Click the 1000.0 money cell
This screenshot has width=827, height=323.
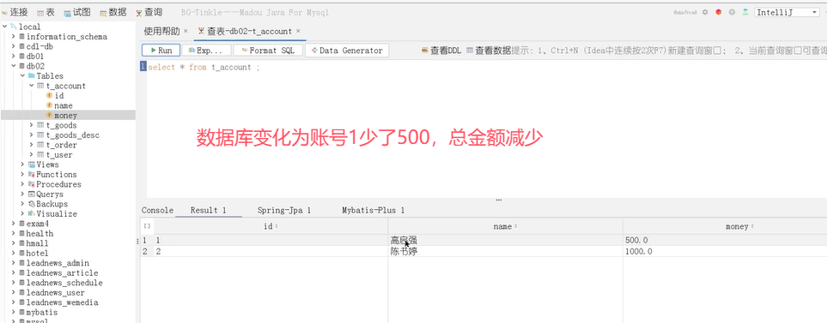[725, 251]
